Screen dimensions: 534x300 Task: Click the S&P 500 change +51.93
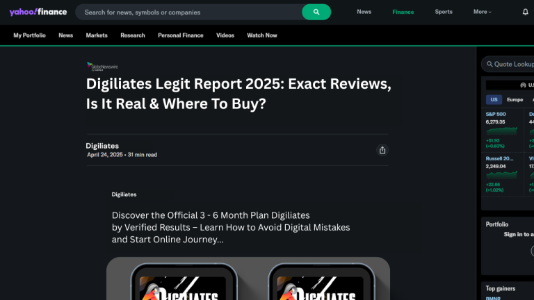493,140
